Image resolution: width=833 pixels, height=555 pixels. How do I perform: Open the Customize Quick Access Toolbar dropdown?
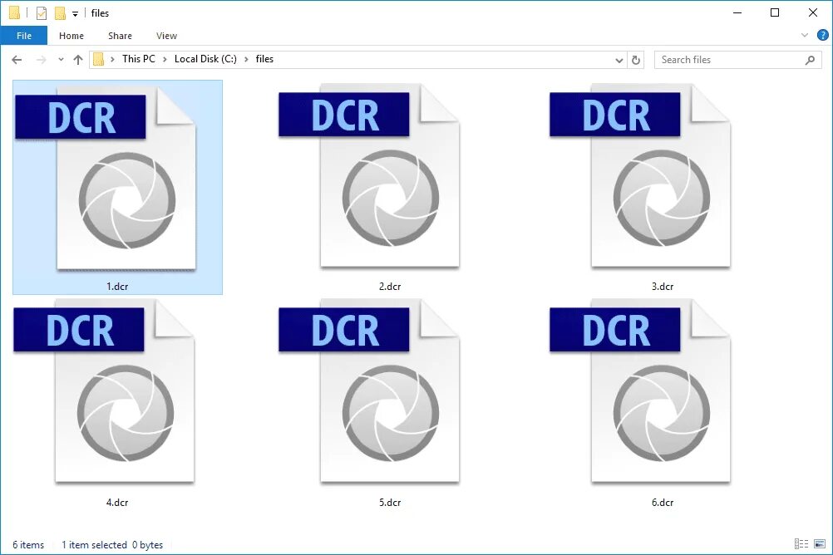(x=75, y=14)
